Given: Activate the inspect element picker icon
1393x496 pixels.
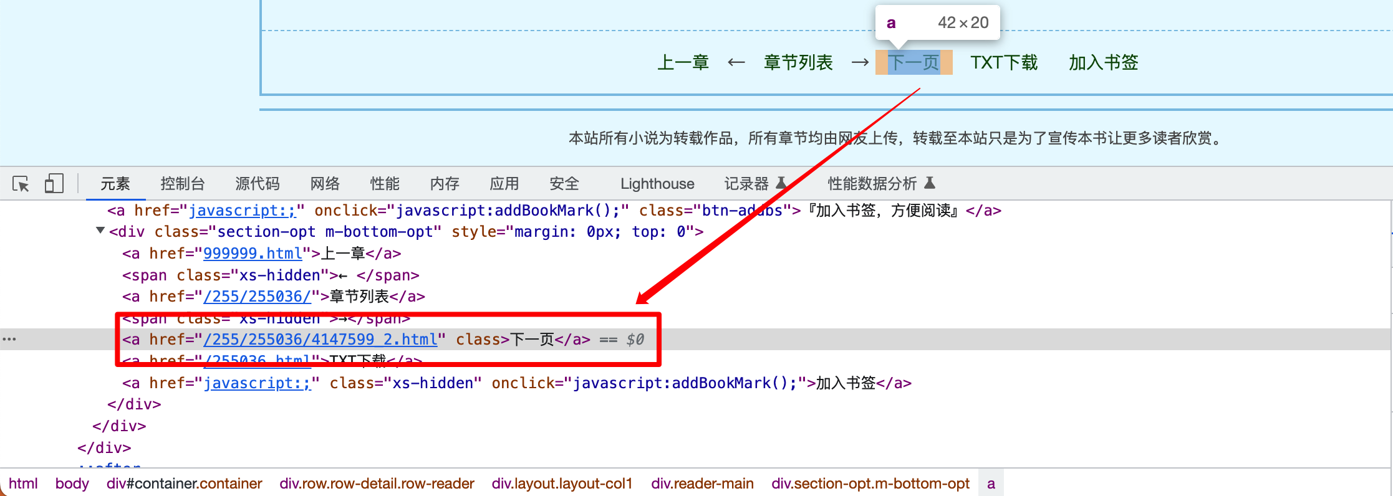Looking at the screenshot, I should 21,184.
